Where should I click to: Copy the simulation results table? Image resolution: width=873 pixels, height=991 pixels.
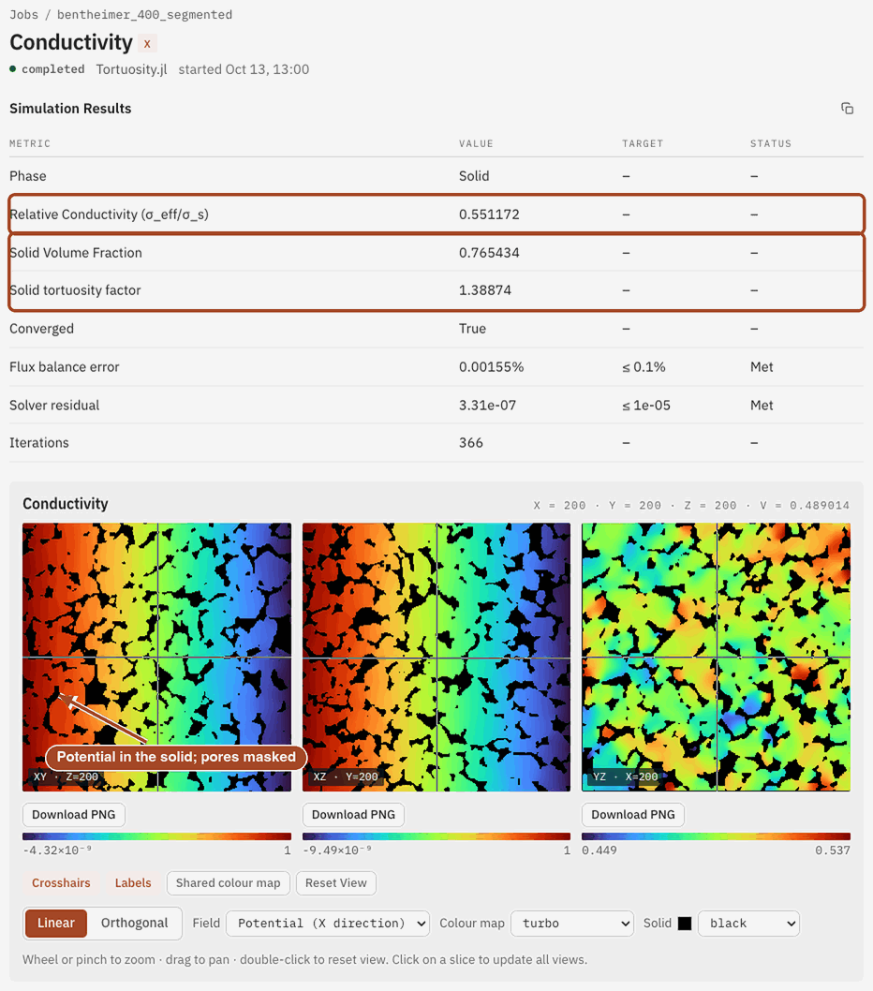pyautogui.click(x=847, y=109)
